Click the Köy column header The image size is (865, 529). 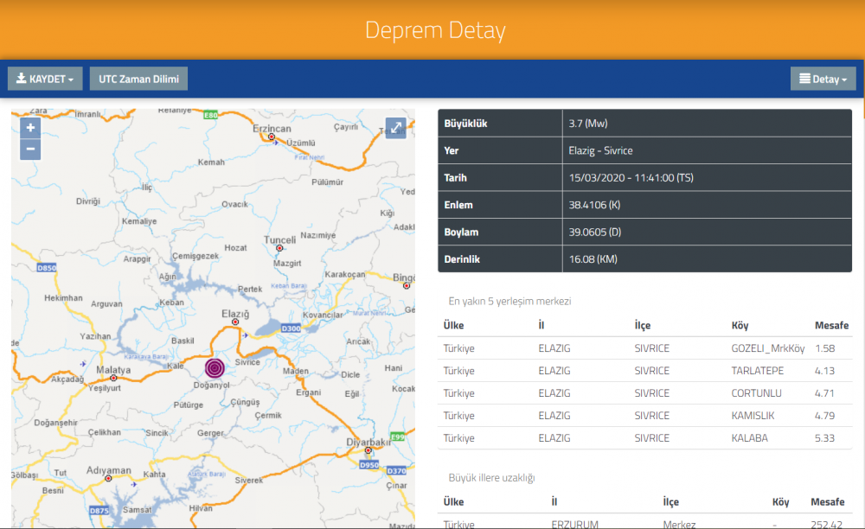tap(740, 325)
